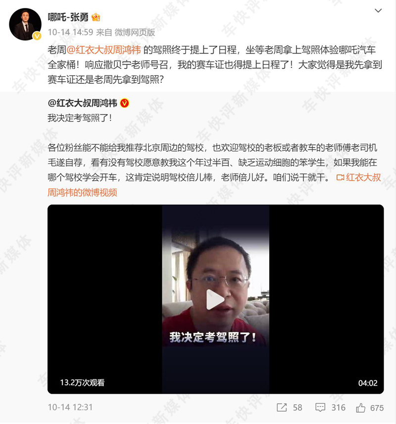Open the 10-14 14:59 post timestamp
The width and height of the screenshot is (396, 424).
70,32
